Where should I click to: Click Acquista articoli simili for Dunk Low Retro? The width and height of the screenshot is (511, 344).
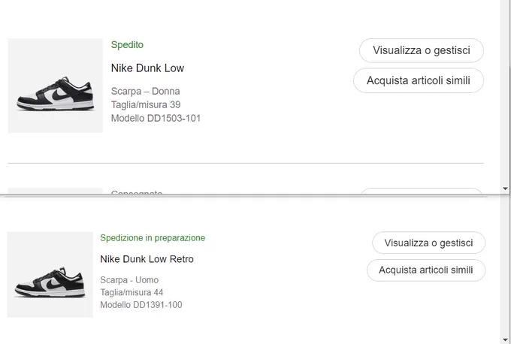coord(426,270)
